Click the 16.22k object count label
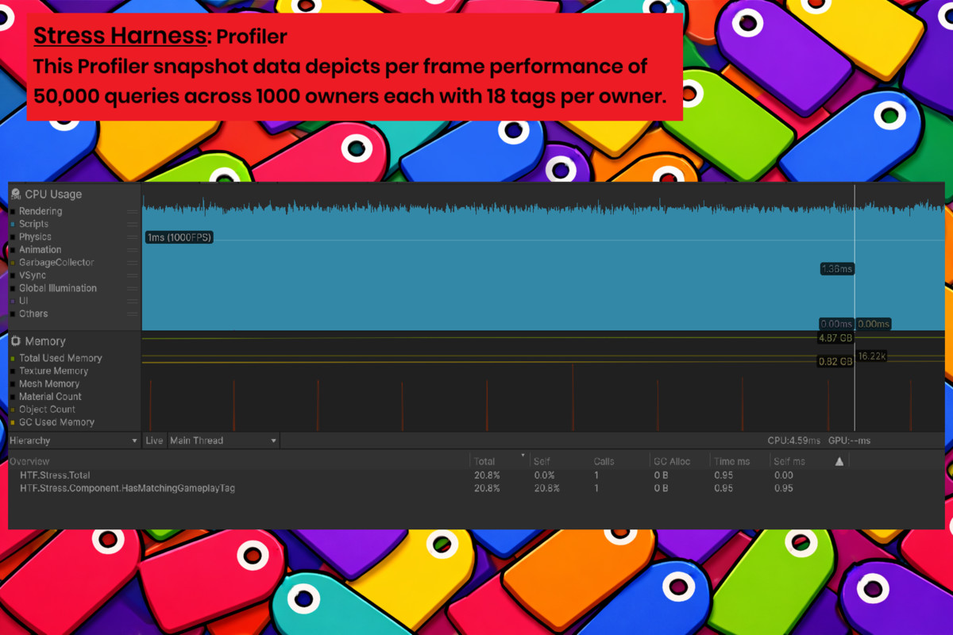The image size is (953, 635). pos(872,356)
